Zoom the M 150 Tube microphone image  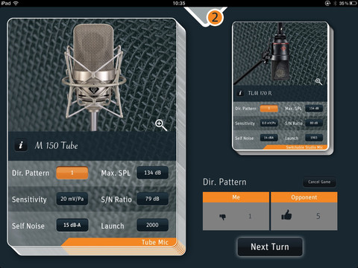point(161,125)
